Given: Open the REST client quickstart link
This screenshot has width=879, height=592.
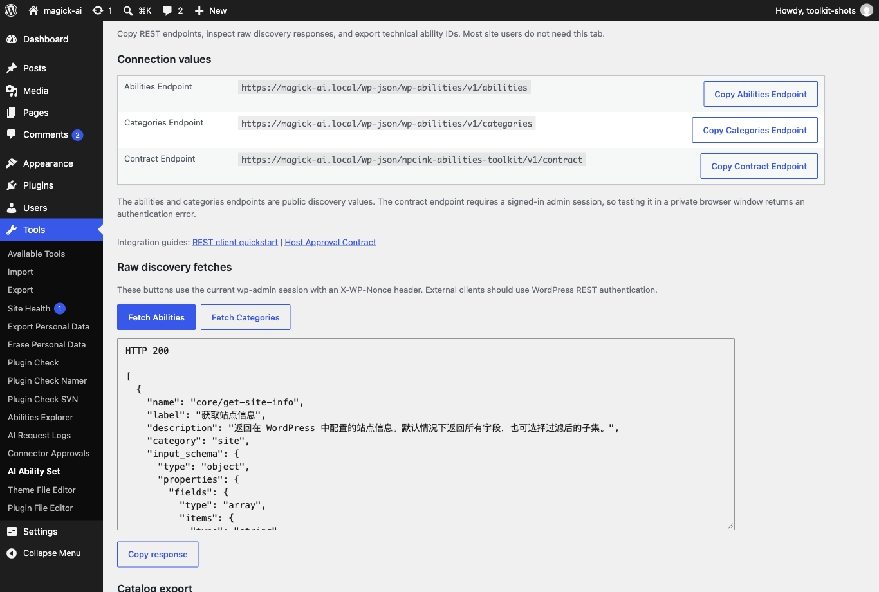Looking at the screenshot, I should pos(235,242).
